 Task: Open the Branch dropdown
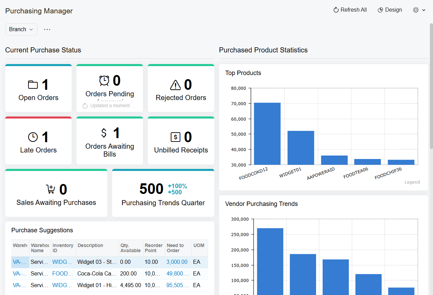tap(21, 29)
